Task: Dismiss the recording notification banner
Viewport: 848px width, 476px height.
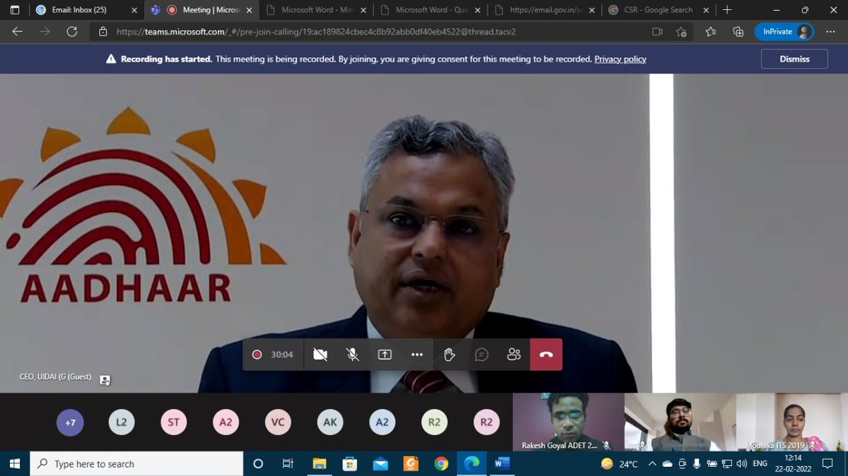Action: pos(794,59)
